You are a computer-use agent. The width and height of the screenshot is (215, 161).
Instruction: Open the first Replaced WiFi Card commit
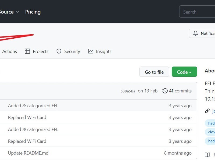pyautogui.click(x=27, y=118)
